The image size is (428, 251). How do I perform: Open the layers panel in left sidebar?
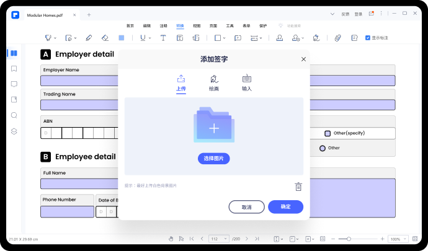pos(14,131)
